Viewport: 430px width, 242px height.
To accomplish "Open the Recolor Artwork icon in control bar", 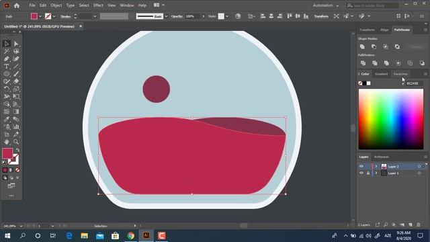I will click(x=238, y=16).
